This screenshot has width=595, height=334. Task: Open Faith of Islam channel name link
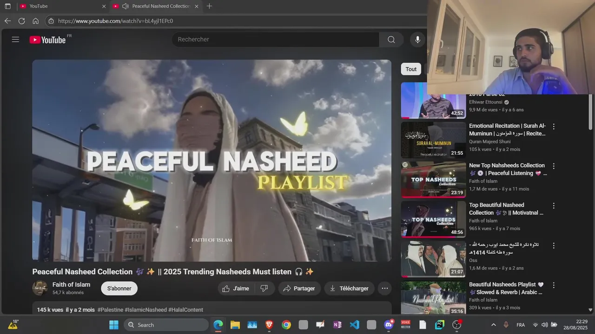(71, 284)
